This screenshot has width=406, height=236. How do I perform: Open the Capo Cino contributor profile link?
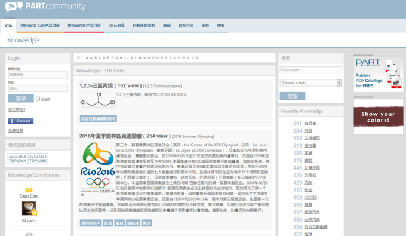coord(29,195)
